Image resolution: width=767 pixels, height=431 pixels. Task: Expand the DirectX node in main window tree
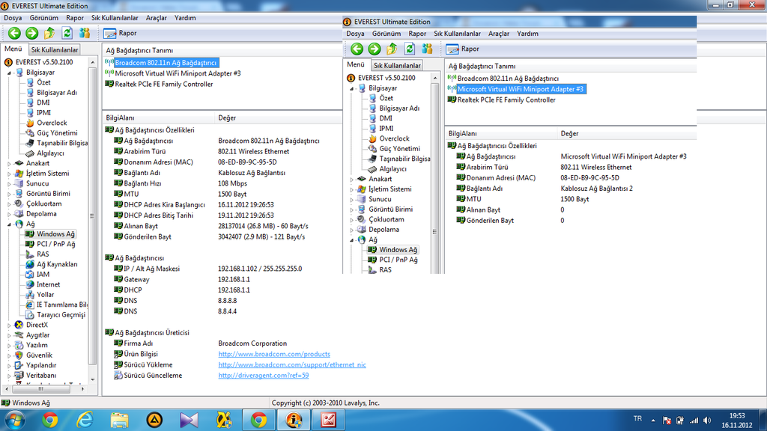point(9,325)
